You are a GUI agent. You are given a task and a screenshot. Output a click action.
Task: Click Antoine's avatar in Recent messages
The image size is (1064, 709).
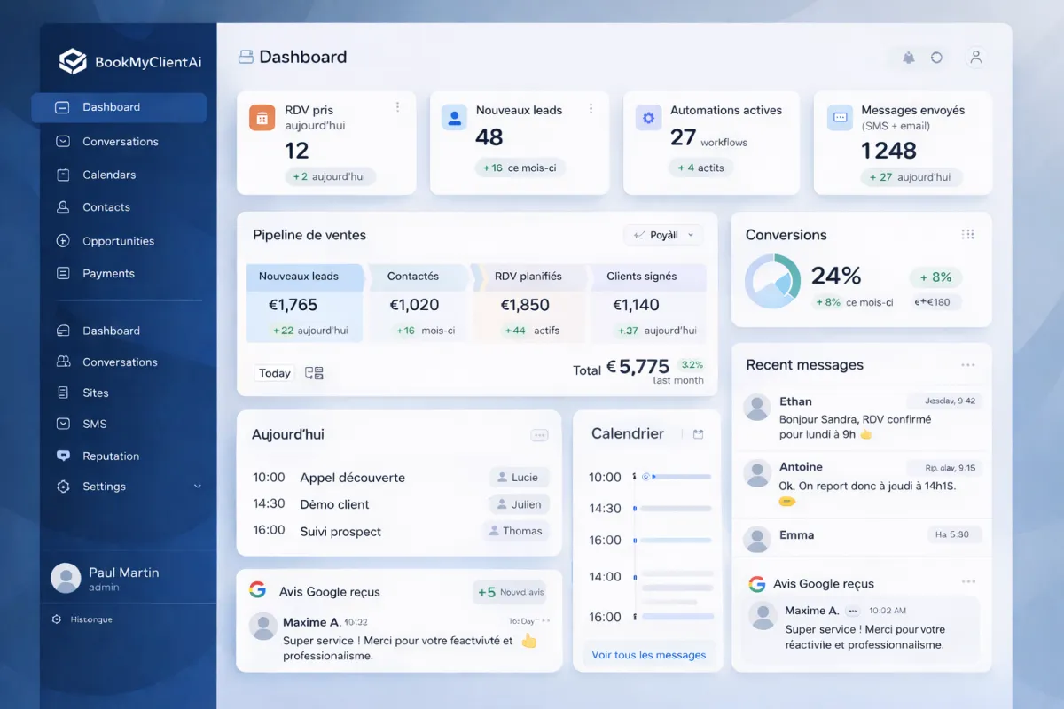point(757,473)
